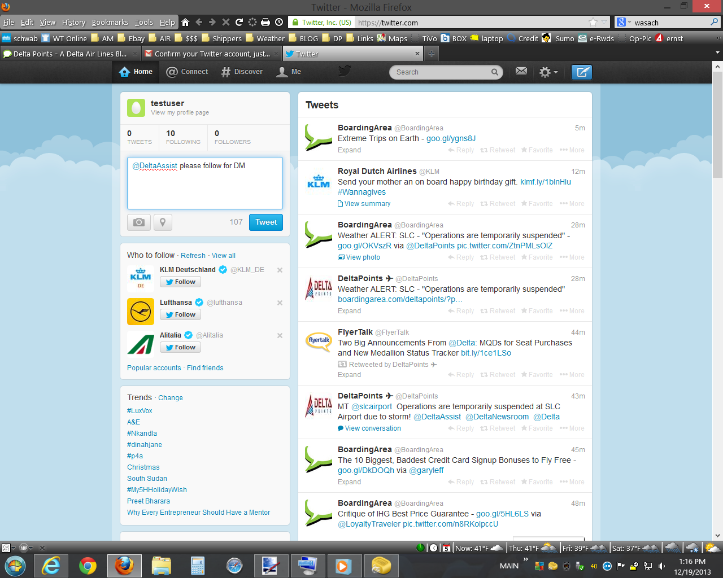723x578 pixels.
Task: Switch to the Delta Points tab
Action: [70, 54]
